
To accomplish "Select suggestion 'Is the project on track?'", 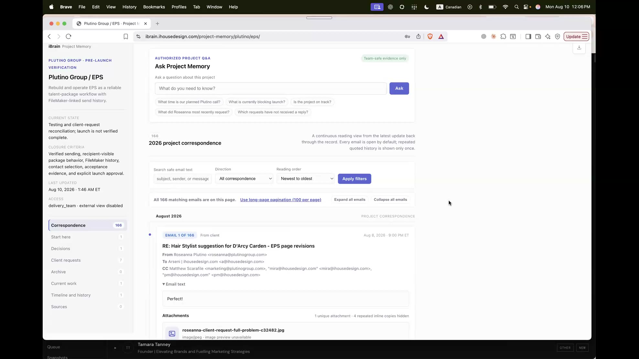I will 312,102.
